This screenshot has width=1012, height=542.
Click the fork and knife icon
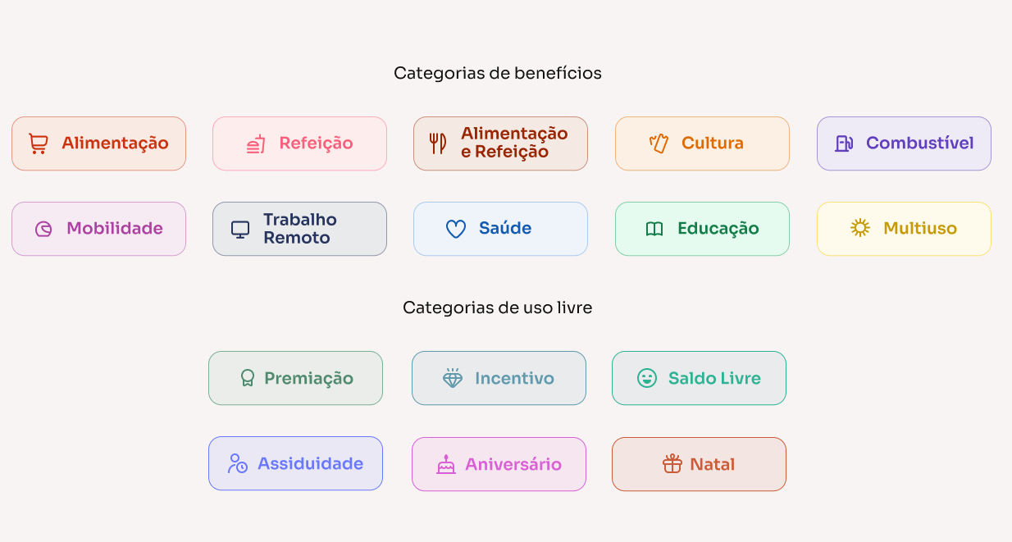click(x=438, y=143)
